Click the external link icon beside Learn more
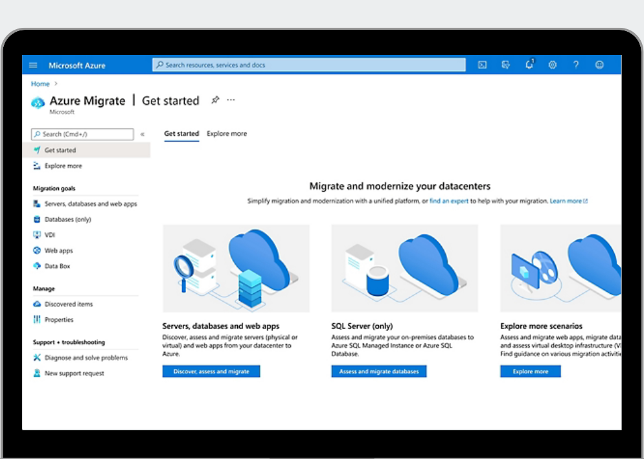Screen dimensions: 644x459 (x=586, y=201)
